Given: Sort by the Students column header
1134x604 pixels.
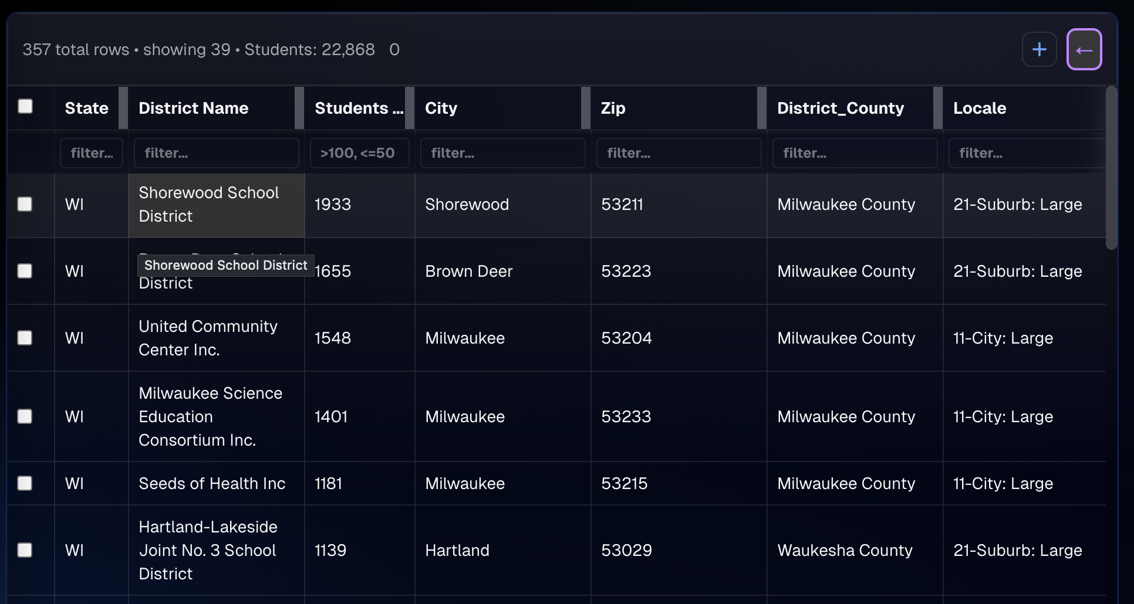Looking at the screenshot, I should [357, 108].
